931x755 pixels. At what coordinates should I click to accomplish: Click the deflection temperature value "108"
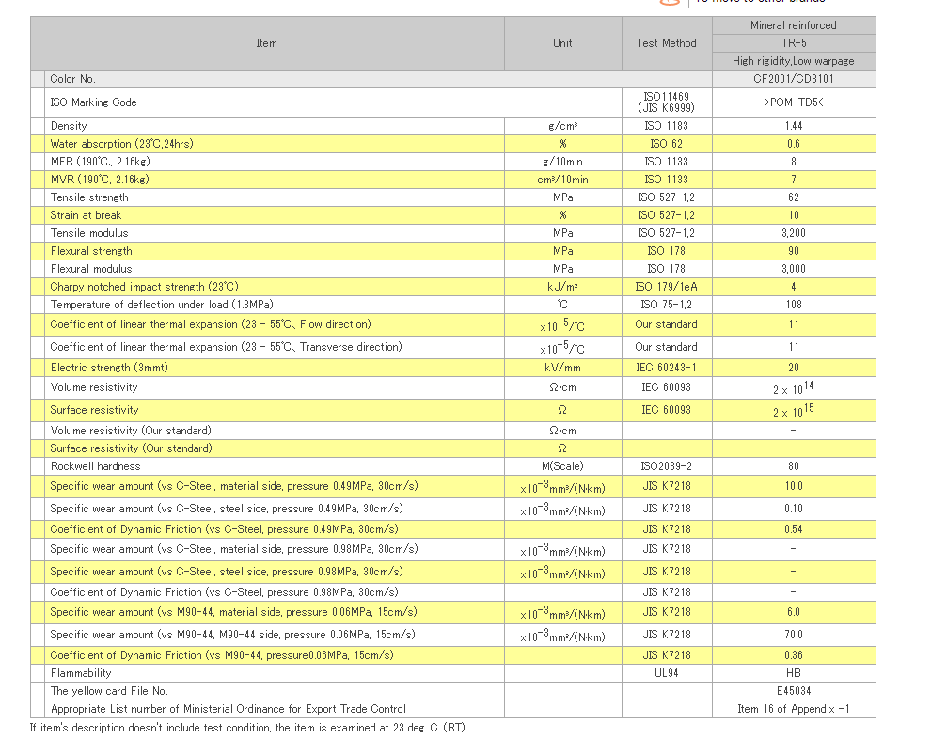(x=794, y=305)
